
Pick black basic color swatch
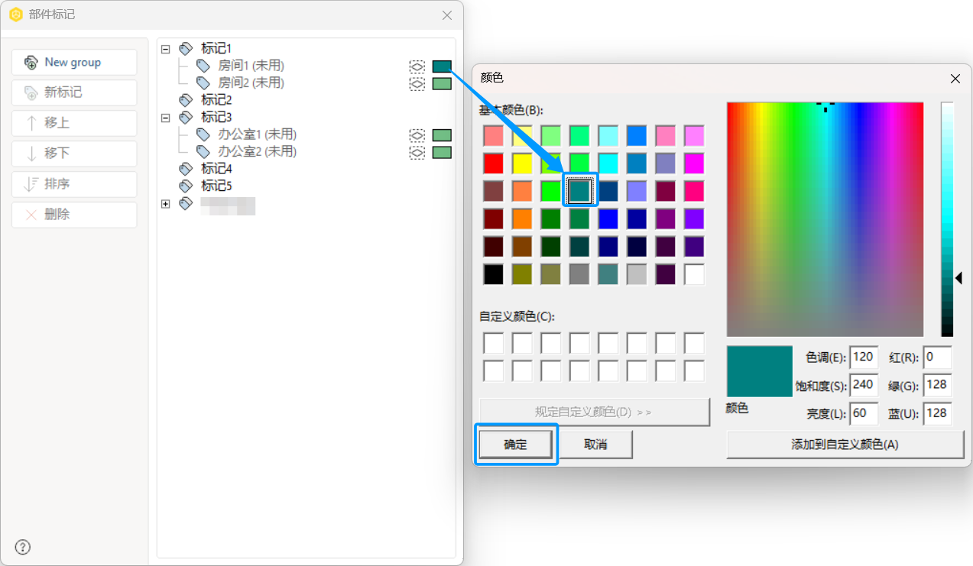coord(494,274)
